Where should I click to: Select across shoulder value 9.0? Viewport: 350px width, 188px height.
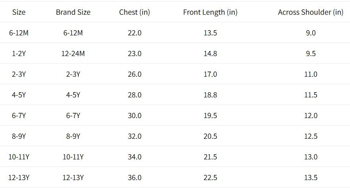pos(311,33)
